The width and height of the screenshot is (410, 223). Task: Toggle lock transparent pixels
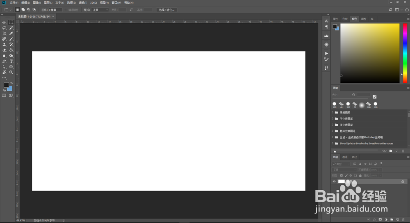tap(341, 176)
